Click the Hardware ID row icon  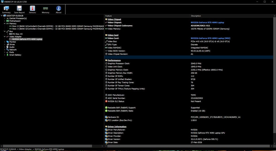click(106, 117)
